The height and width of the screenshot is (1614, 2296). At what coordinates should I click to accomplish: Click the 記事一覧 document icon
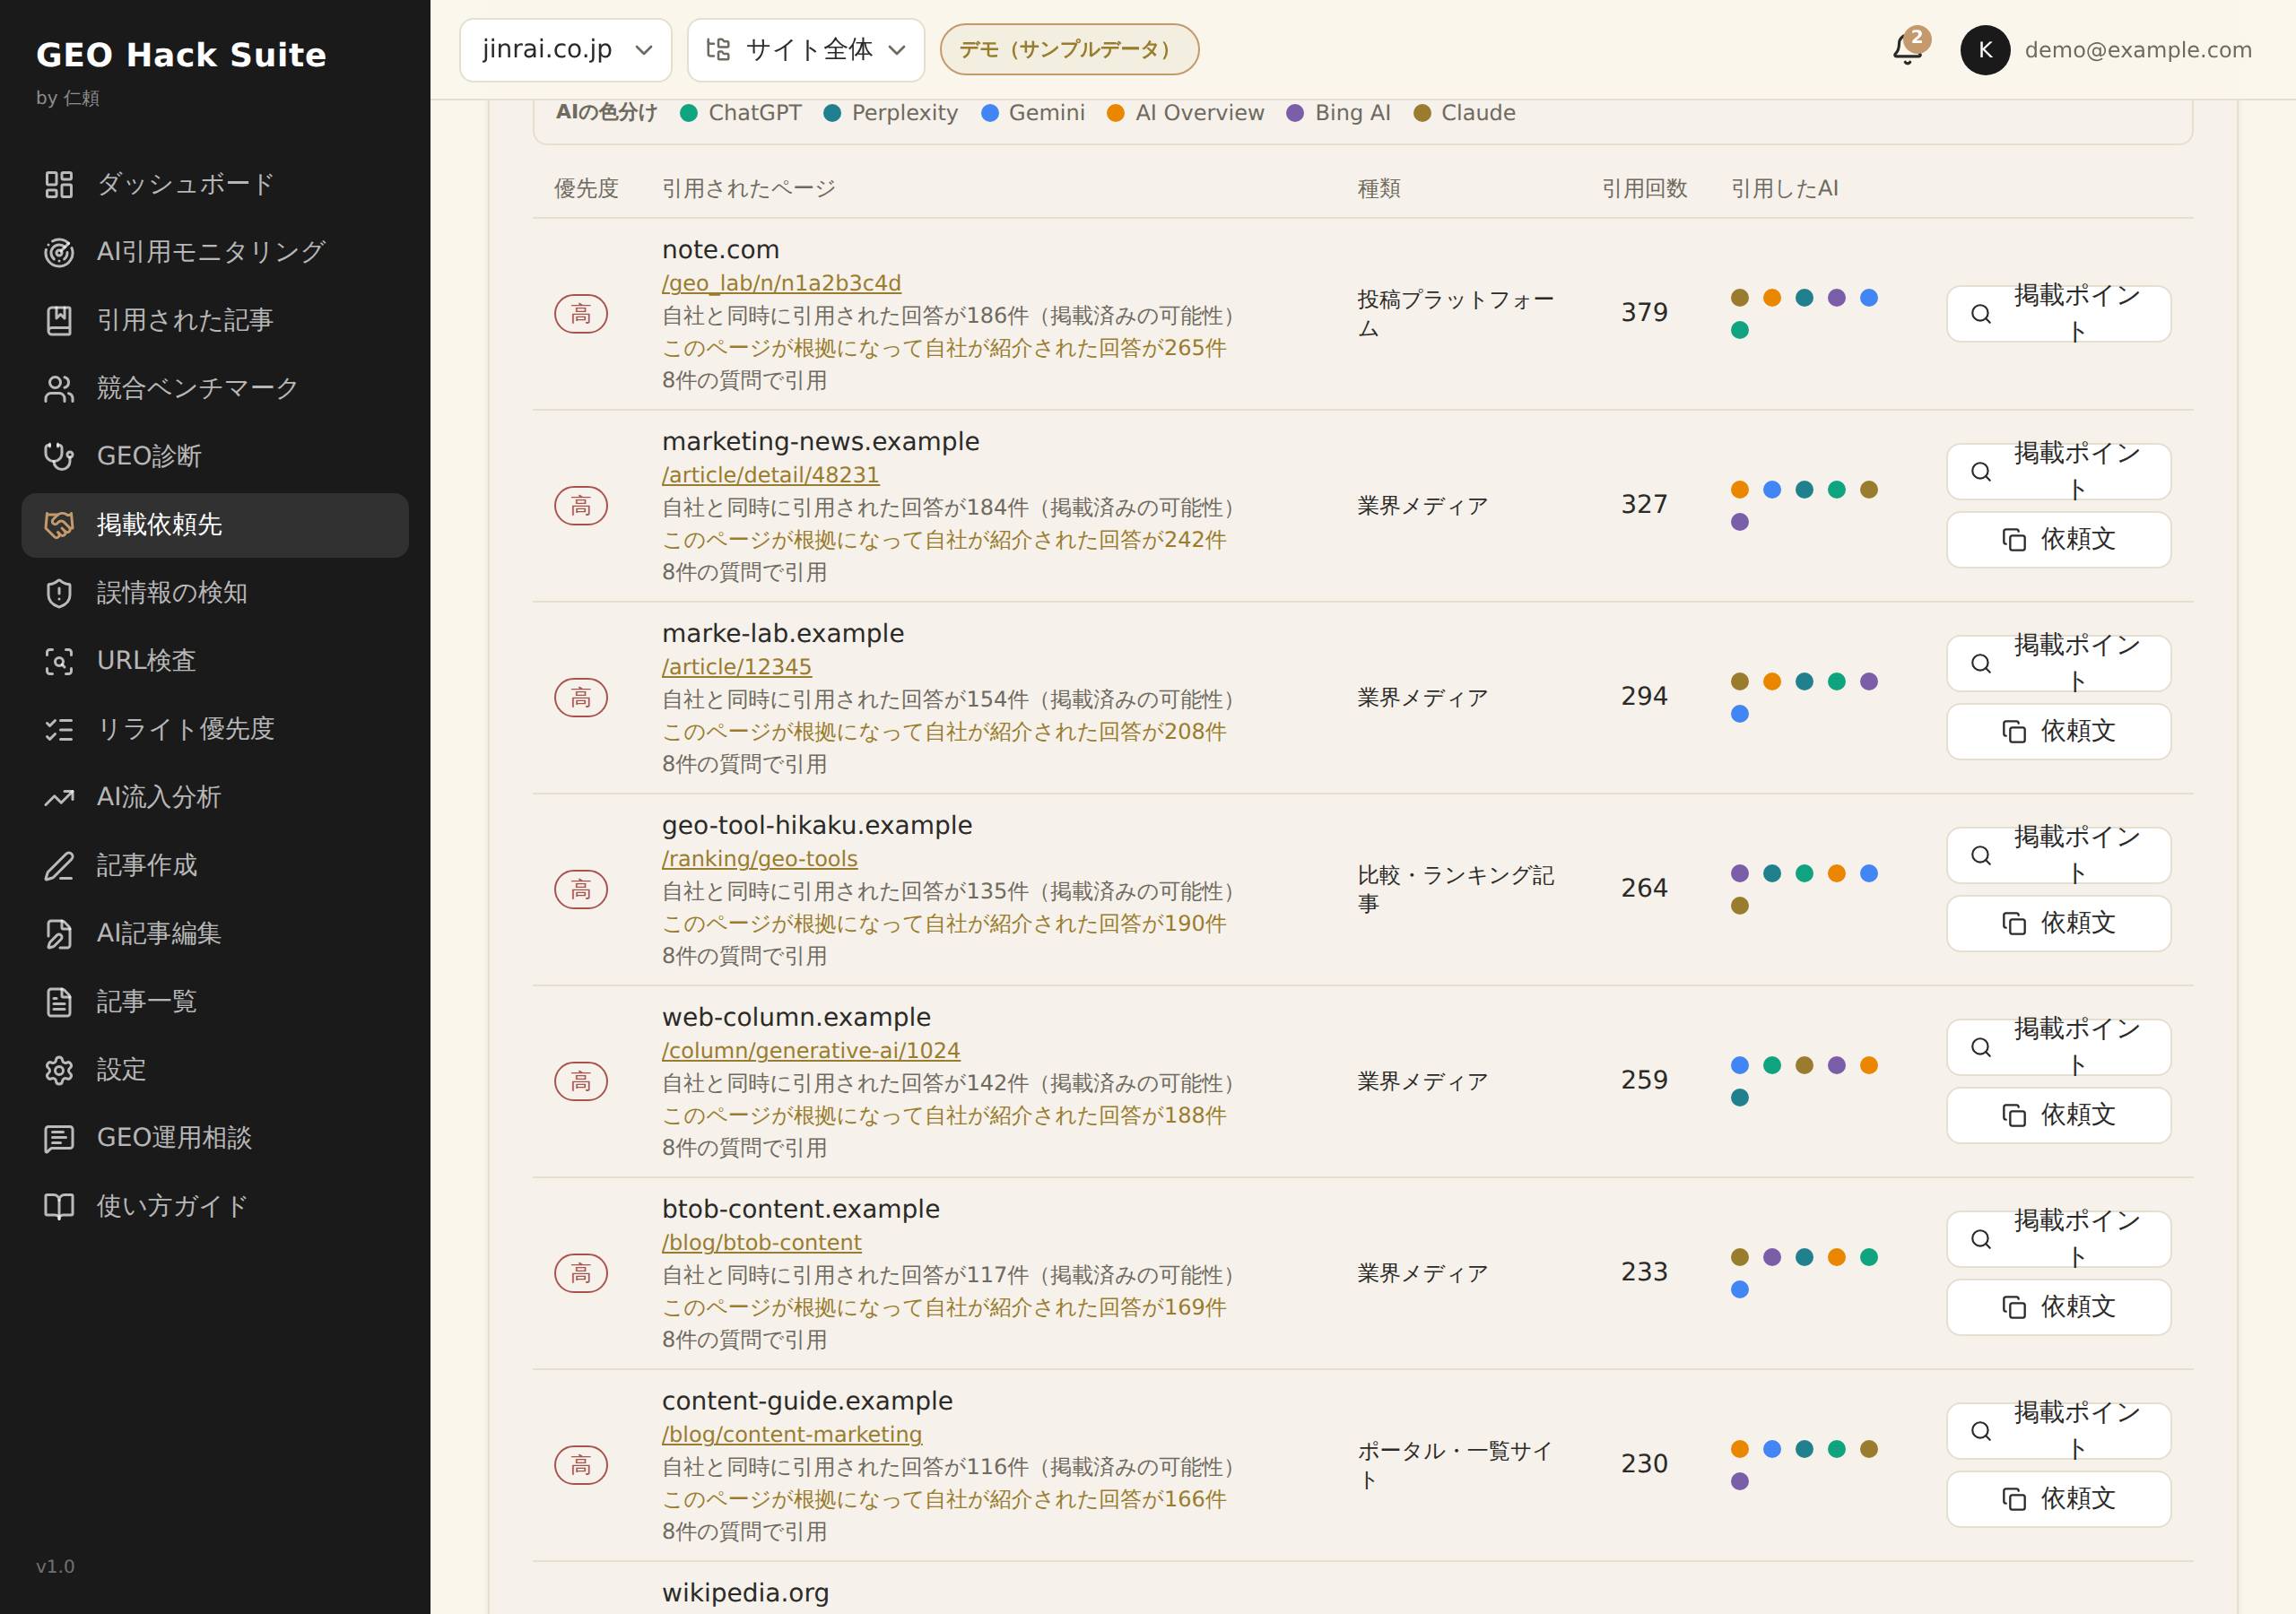pos(59,1001)
